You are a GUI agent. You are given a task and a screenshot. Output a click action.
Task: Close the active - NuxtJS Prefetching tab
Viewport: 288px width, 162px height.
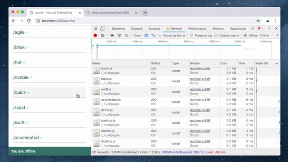coord(80,13)
